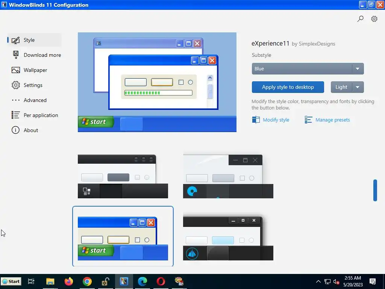Click Modify style link

click(x=276, y=120)
